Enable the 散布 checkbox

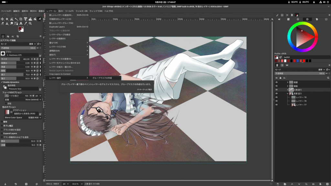(x=2, y=122)
